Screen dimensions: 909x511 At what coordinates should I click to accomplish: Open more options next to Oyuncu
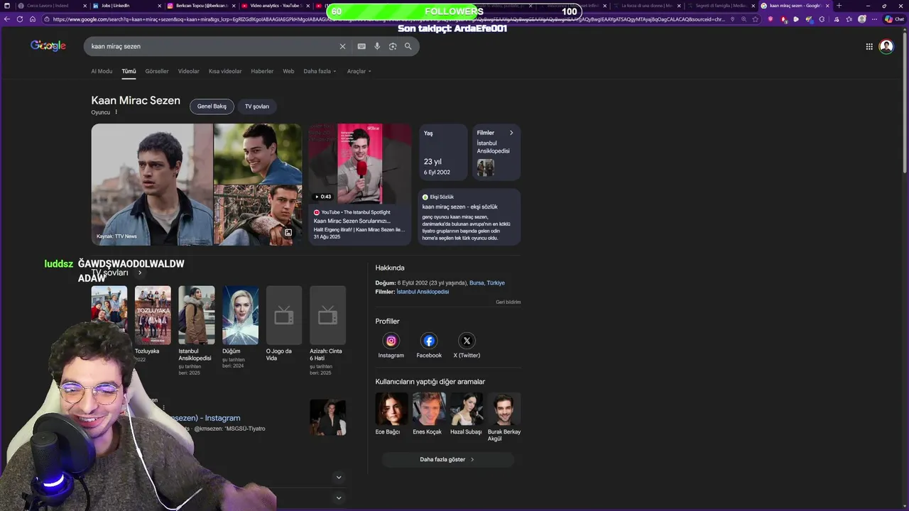pyautogui.click(x=116, y=112)
